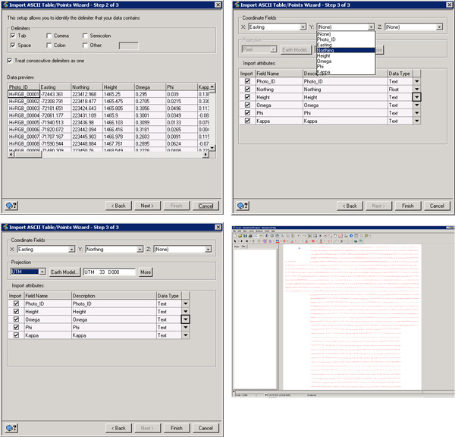Select the arrow pointer tool in second toolbar row
This screenshot has width=455, height=437.
click(235, 241)
